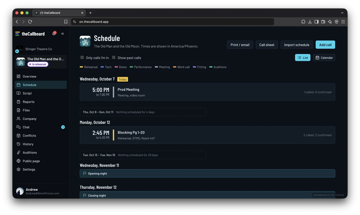The height and width of the screenshot is (215, 360).
Task: Open the notifications bell
Action: 54,34
